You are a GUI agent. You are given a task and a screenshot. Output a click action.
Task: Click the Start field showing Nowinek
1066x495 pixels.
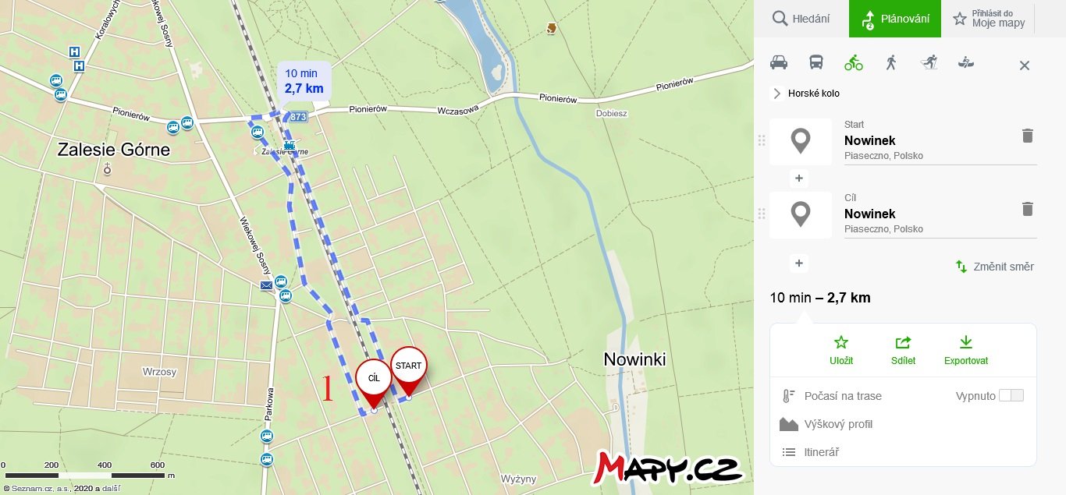point(940,141)
